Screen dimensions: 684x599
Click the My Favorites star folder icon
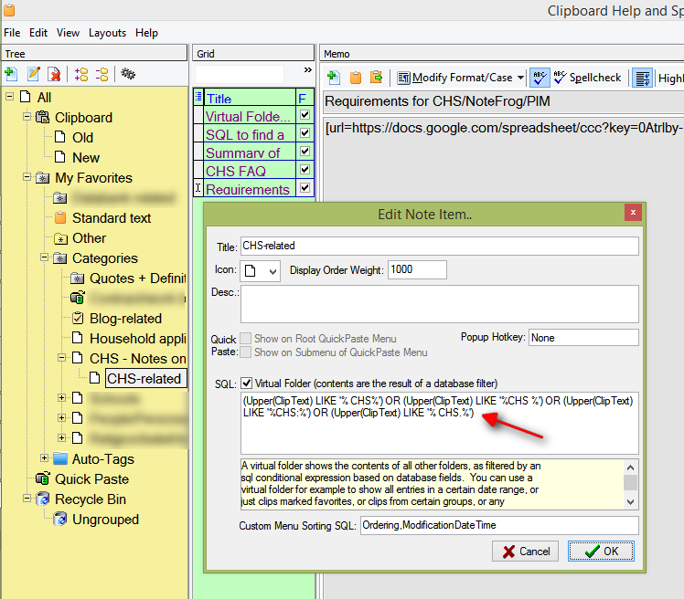pyautogui.click(x=42, y=178)
